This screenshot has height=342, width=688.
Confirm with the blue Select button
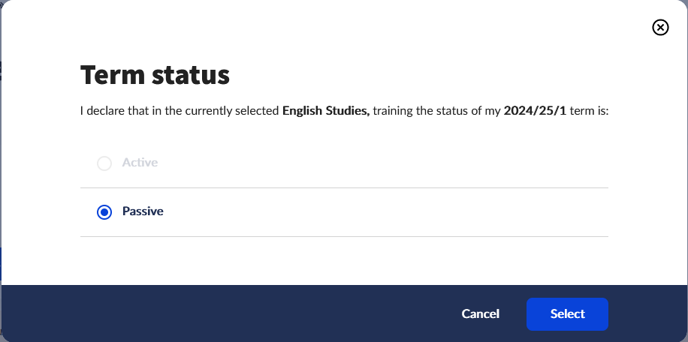(x=567, y=313)
